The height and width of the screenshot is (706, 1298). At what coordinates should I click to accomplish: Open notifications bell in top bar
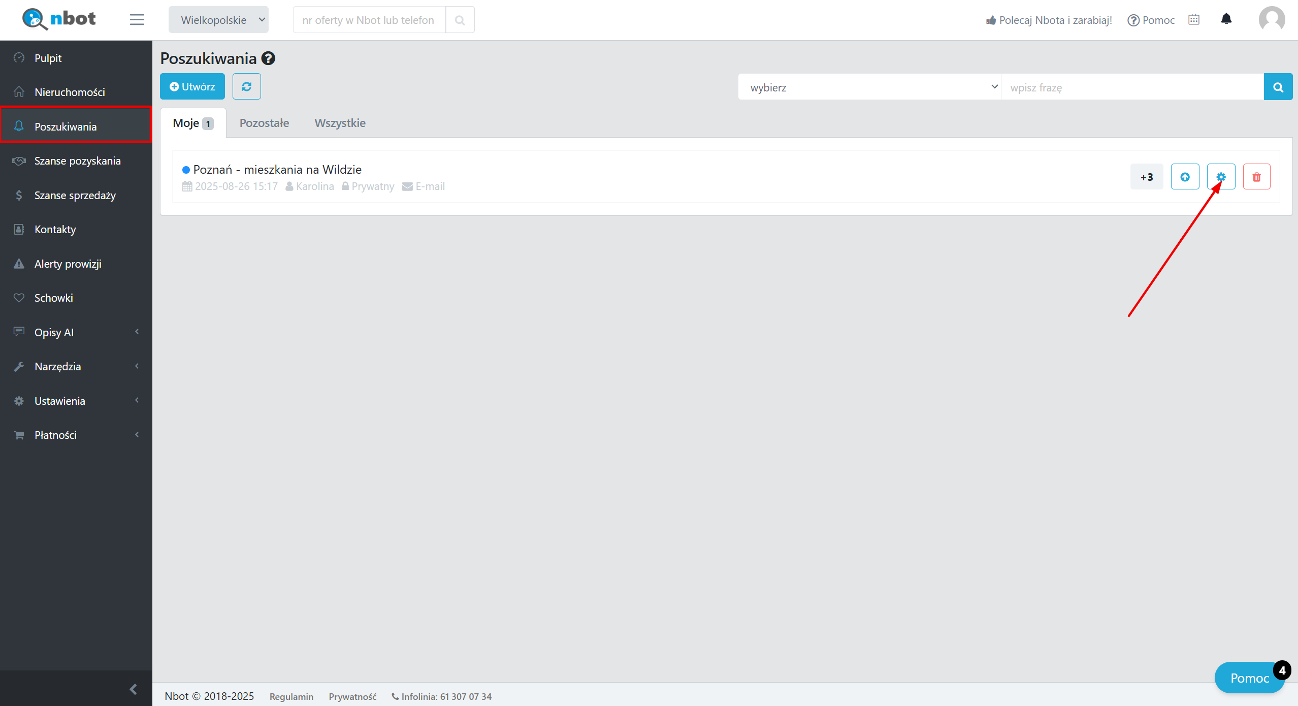[x=1226, y=19]
